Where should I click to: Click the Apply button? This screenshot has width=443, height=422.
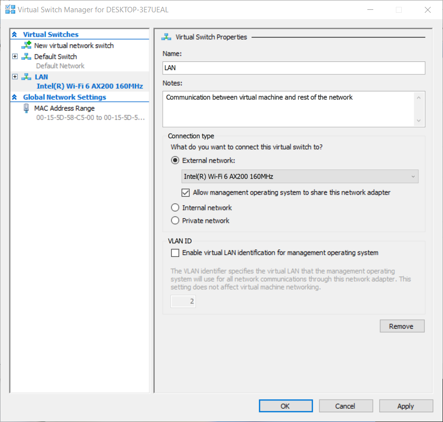point(406,406)
